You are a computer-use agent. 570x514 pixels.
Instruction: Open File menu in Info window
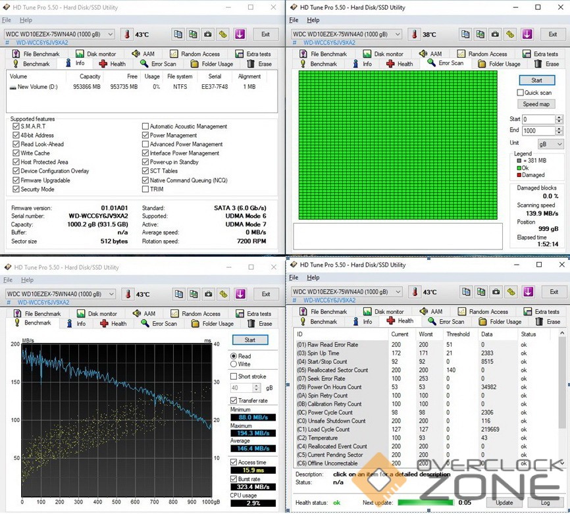pos(7,20)
